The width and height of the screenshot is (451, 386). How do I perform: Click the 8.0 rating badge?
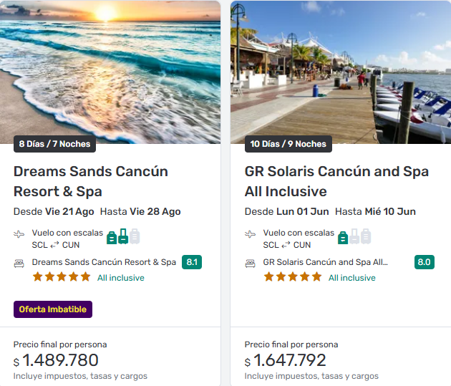click(x=424, y=262)
